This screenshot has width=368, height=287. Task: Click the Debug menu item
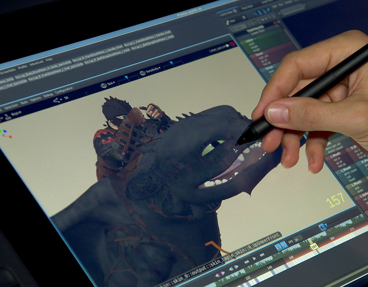click(48, 94)
